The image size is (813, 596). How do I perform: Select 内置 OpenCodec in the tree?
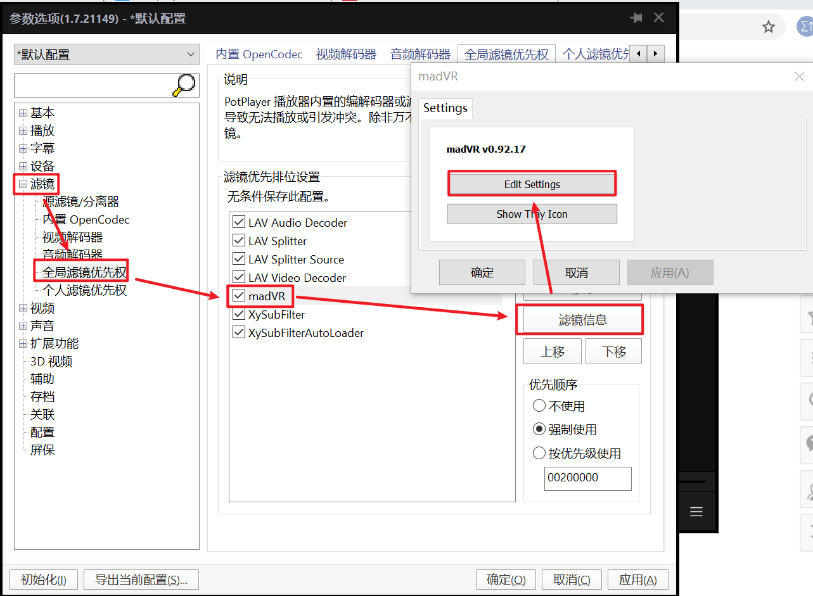(86, 220)
